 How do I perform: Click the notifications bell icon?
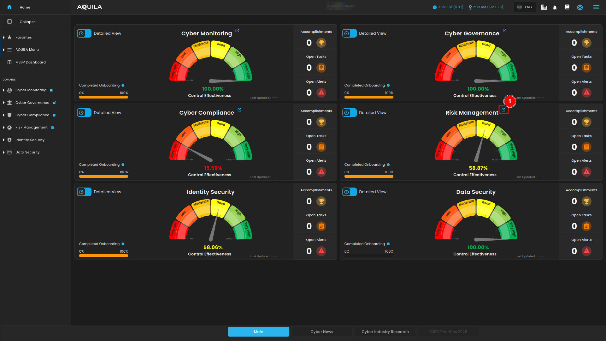click(555, 7)
